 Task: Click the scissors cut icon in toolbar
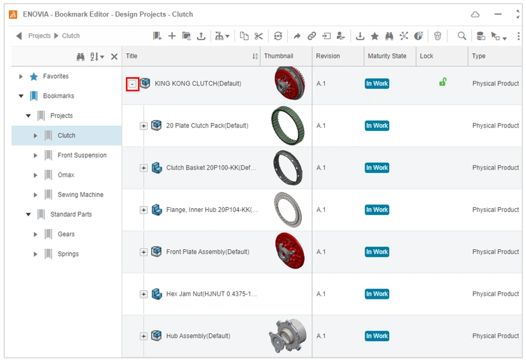(258, 36)
